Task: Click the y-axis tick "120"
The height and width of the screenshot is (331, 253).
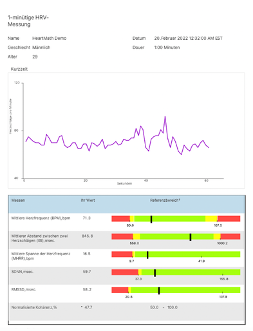Action: 17,82
